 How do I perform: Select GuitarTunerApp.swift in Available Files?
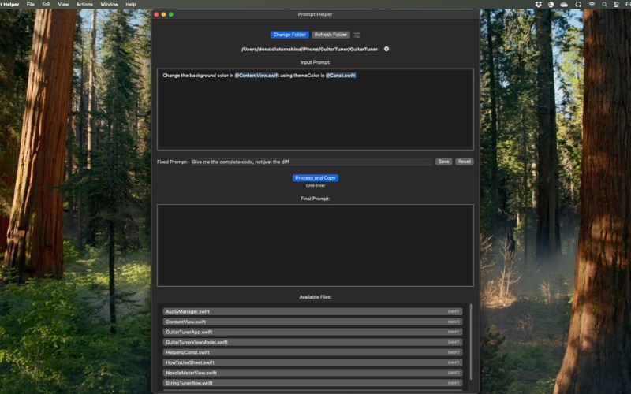(x=312, y=332)
